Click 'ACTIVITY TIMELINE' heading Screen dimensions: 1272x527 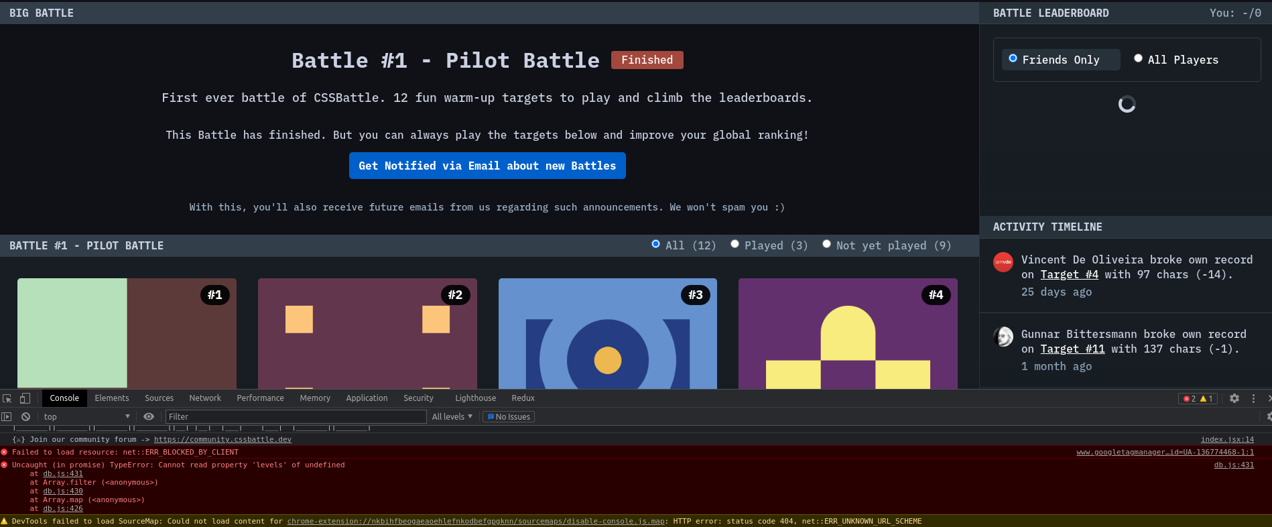tap(1047, 227)
